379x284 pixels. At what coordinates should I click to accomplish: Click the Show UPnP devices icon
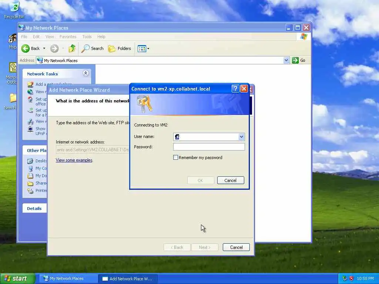30,129
